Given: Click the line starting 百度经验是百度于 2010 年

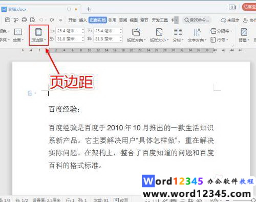Looking at the screenshot, I should (x=131, y=128).
